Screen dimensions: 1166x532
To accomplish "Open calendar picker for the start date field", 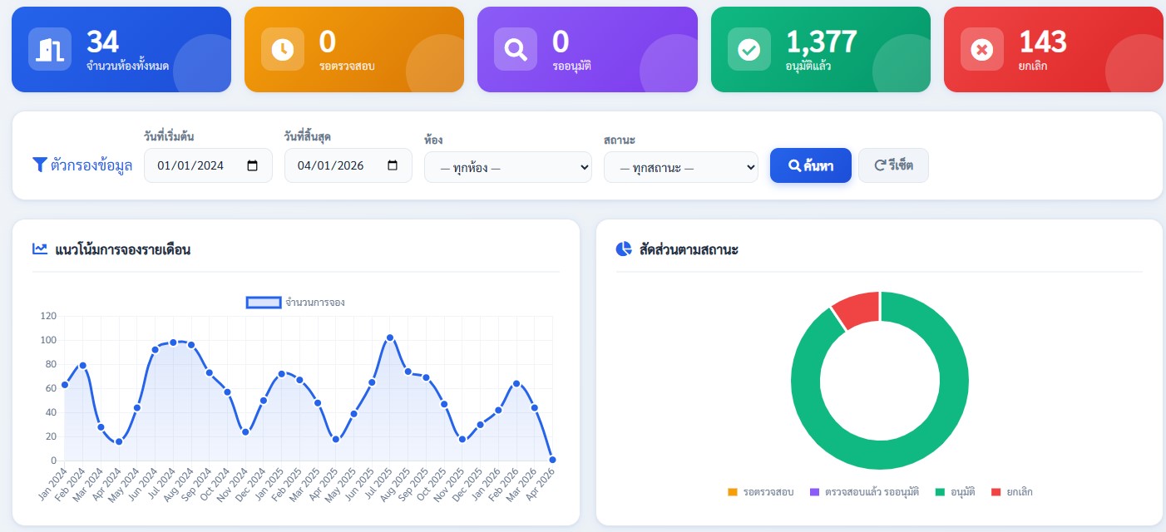I will point(253,165).
